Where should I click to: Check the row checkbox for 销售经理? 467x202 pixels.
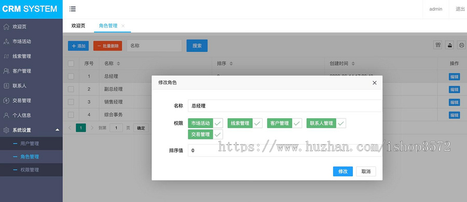(x=71, y=102)
